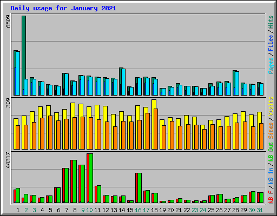Click the 'Visits' legend label
The height and width of the screenshot is (216, 277).
tap(271, 106)
